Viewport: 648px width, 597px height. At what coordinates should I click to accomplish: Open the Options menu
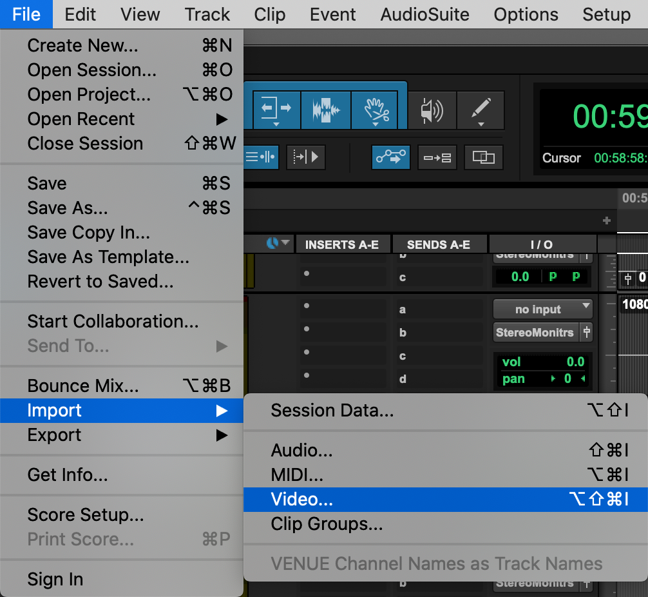click(x=526, y=14)
